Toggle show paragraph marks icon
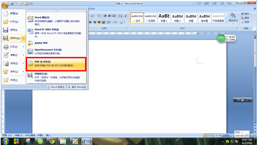Viewport: 258px width, 145px height. click(126, 16)
